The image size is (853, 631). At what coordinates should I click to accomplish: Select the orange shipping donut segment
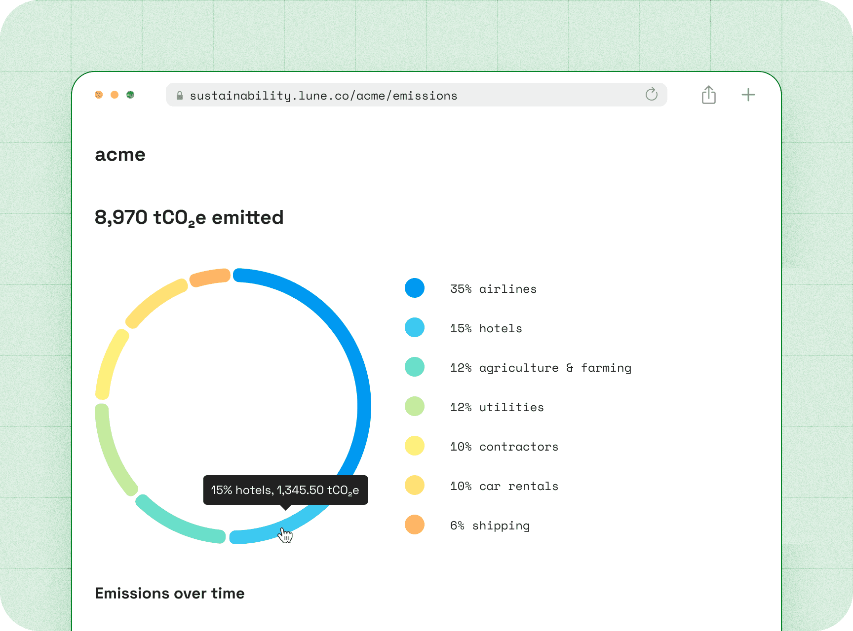tap(211, 277)
